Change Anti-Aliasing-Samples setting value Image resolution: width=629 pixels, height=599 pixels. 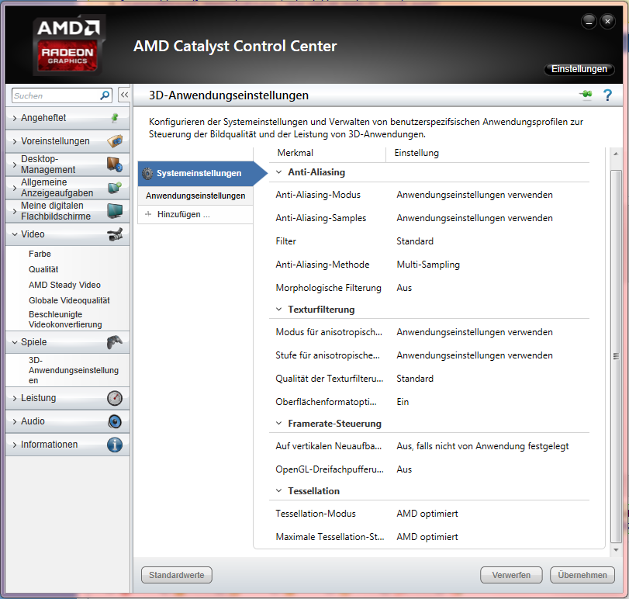click(475, 218)
